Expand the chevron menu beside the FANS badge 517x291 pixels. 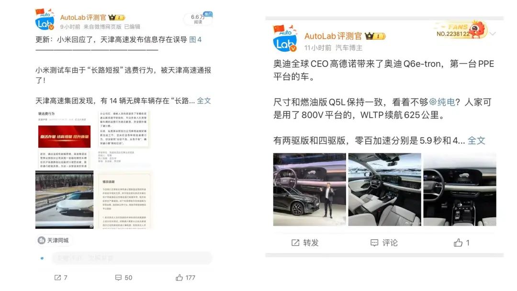pos(493,34)
